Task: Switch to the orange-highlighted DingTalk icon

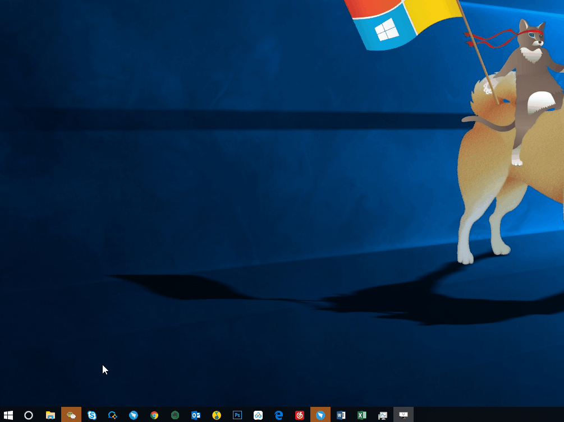Action: [x=320, y=415]
